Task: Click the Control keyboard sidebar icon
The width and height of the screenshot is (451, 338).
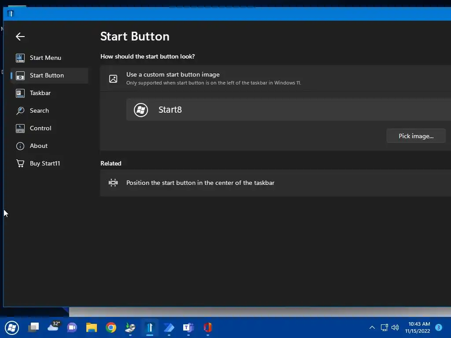Action: [20, 129]
